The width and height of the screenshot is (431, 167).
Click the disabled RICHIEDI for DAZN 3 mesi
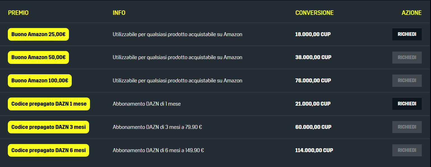pos(407,127)
